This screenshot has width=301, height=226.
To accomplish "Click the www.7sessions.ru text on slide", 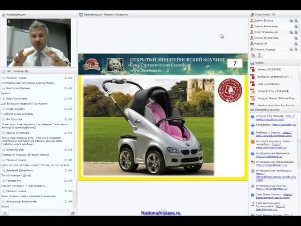I will pos(146,70).
